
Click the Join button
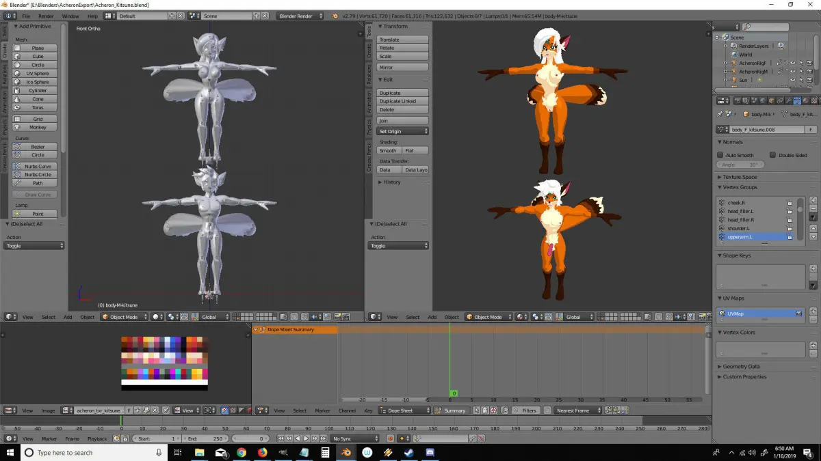403,121
